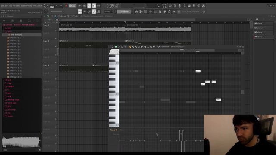Expand the bell folder in browser

point(8,80)
